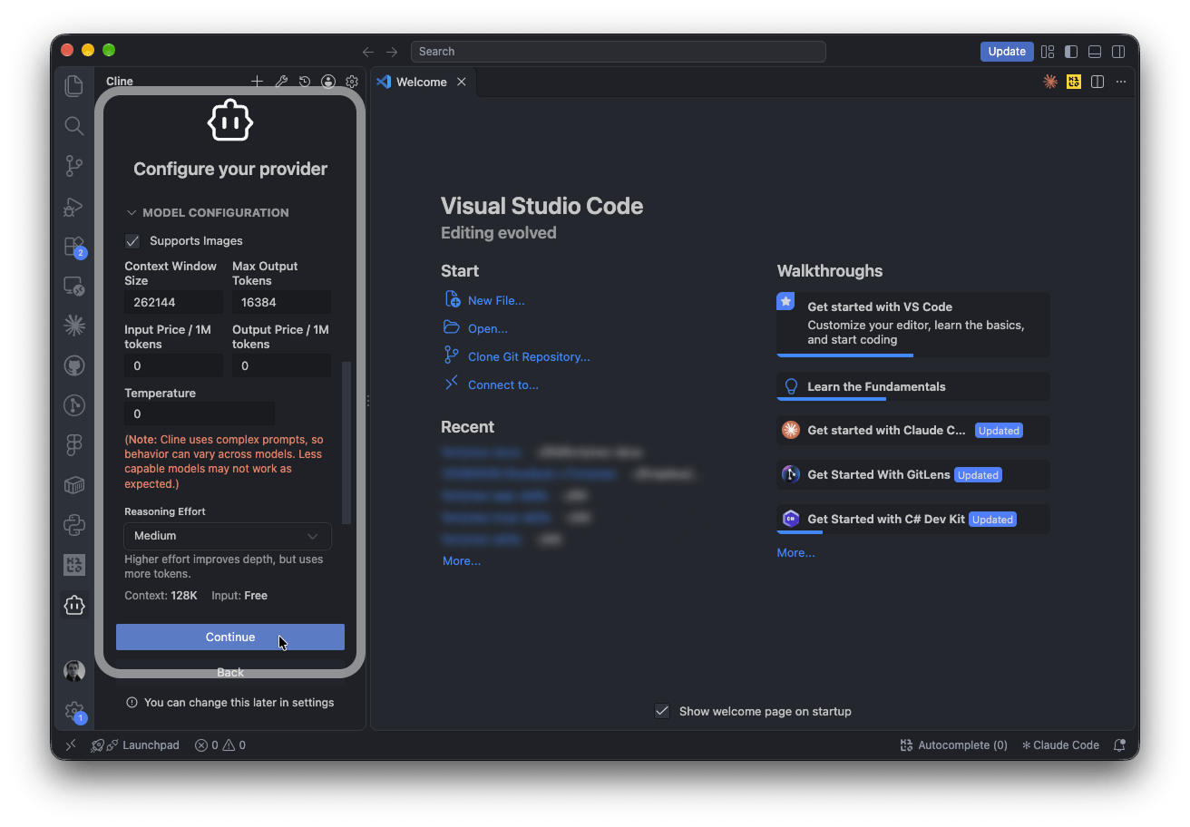Open Extensions view with badge 2
1190x827 pixels.
(74, 247)
